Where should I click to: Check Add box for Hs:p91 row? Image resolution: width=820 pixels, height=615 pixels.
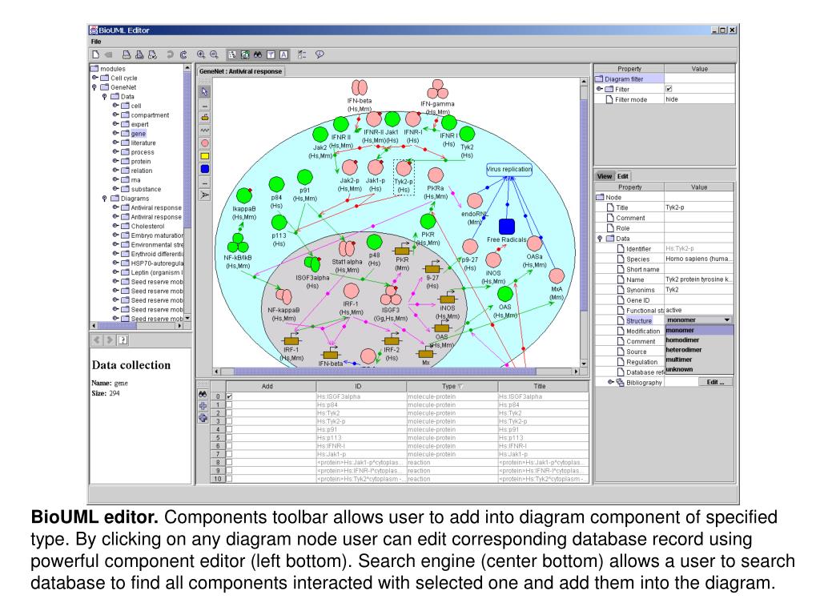coord(229,429)
